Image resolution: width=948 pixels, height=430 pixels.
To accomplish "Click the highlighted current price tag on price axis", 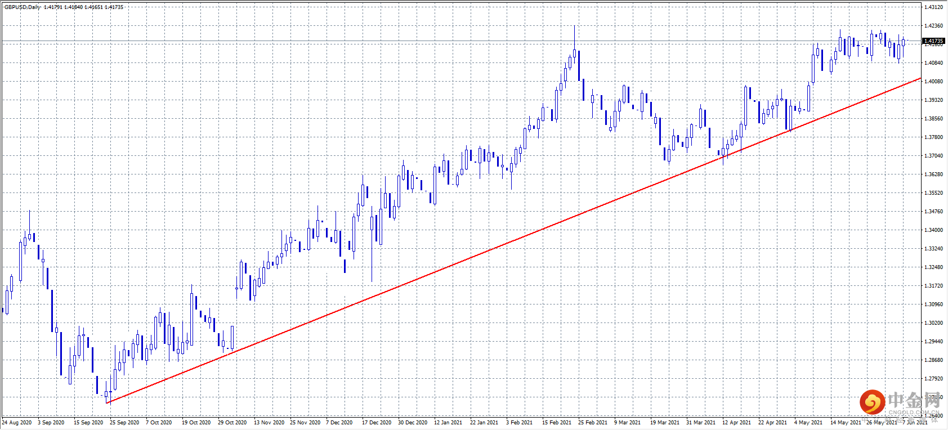I will pos(933,41).
